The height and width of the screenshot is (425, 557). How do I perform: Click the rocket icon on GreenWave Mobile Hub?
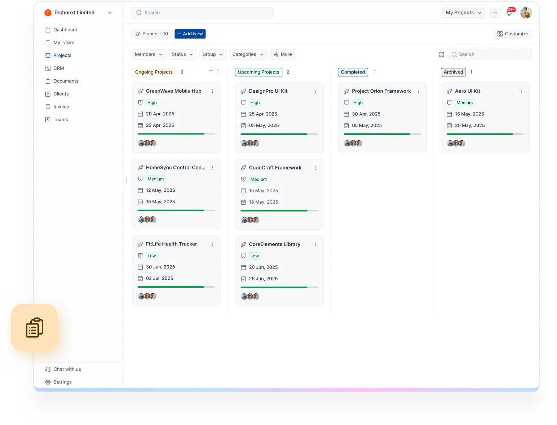[x=141, y=91]
